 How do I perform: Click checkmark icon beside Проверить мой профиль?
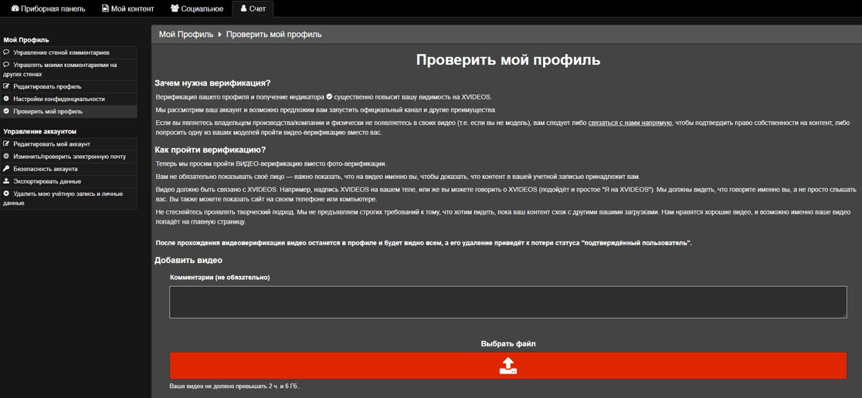click(6, 111)
